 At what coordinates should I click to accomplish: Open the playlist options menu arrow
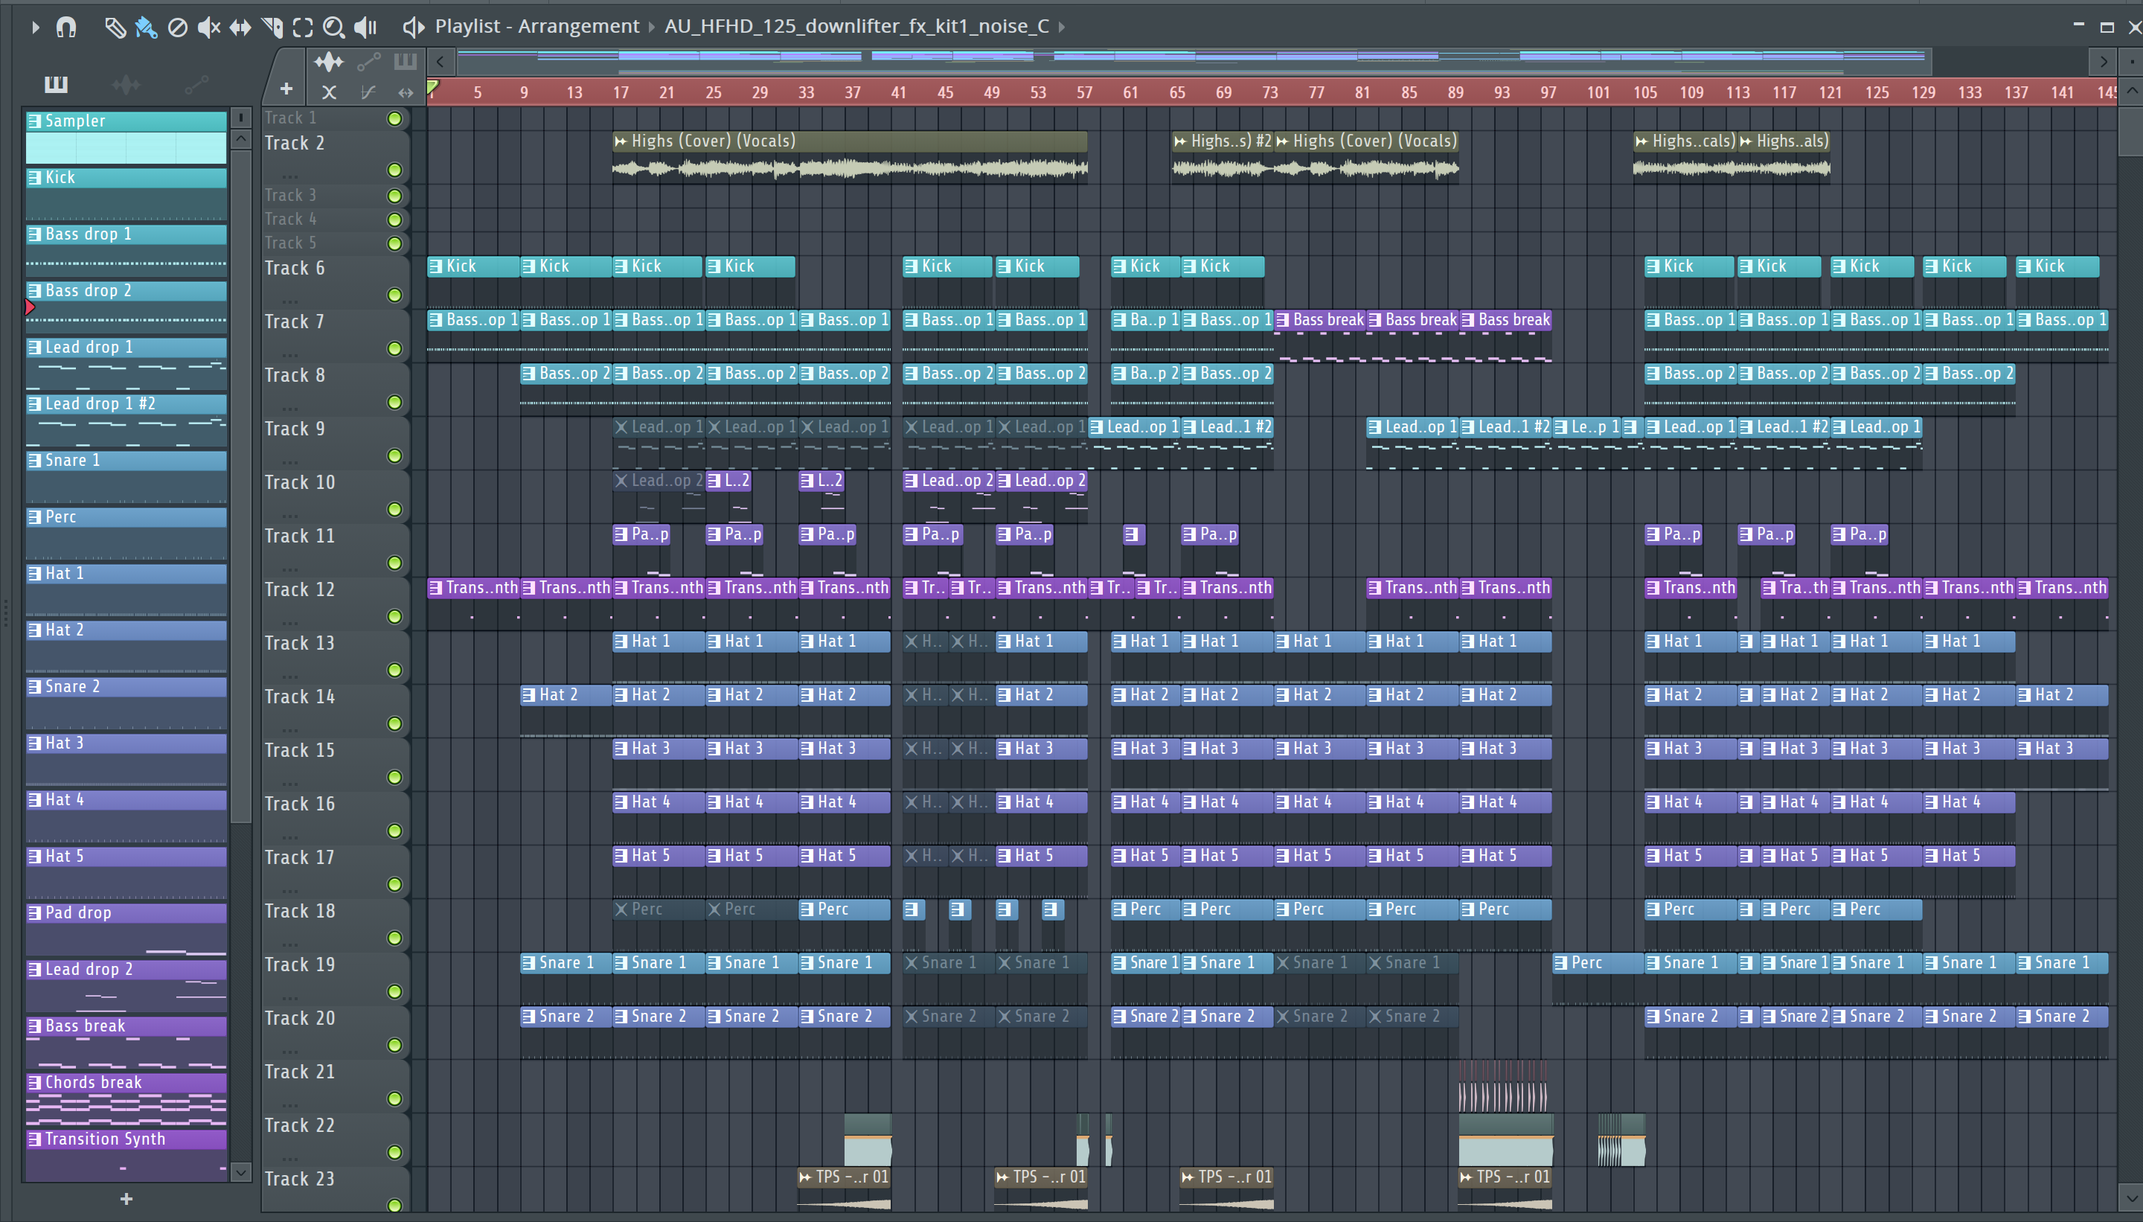click(x=35, y=28)
